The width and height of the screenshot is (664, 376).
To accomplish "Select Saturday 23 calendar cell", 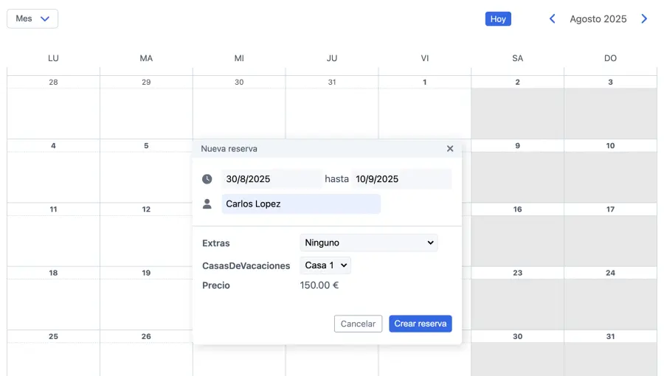I will pyautogui.click(x=517, y=299).
